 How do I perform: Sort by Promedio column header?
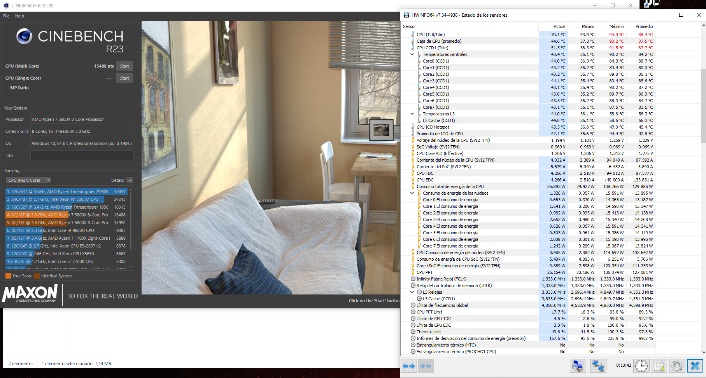point(641,26)
